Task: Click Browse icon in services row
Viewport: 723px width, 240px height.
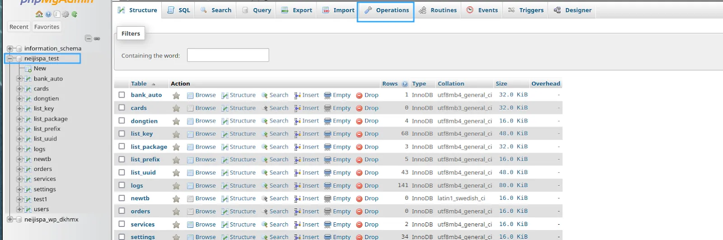Action: pos(190,225)
